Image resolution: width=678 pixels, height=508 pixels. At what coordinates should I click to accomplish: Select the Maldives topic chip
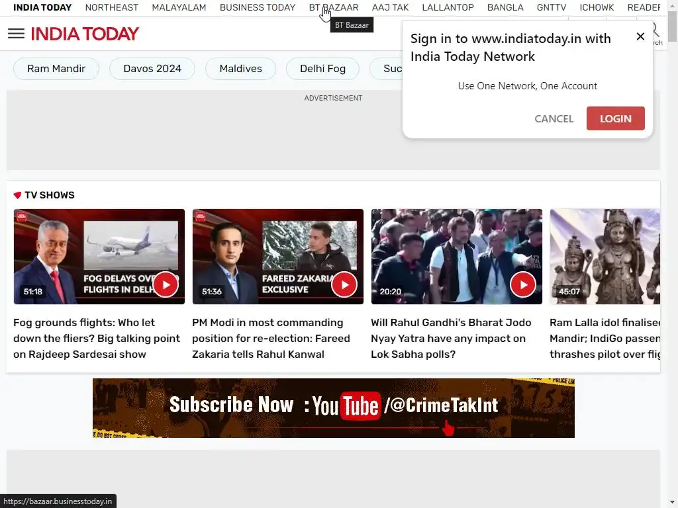(x=241, y=69)
